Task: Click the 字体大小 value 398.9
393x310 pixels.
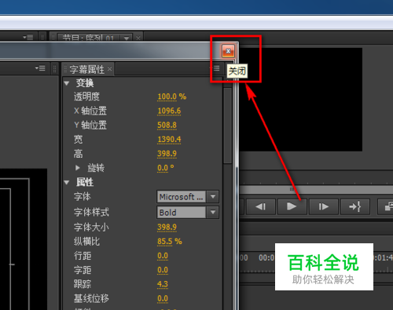Action: pyautogui.click(x=167, y=227)
